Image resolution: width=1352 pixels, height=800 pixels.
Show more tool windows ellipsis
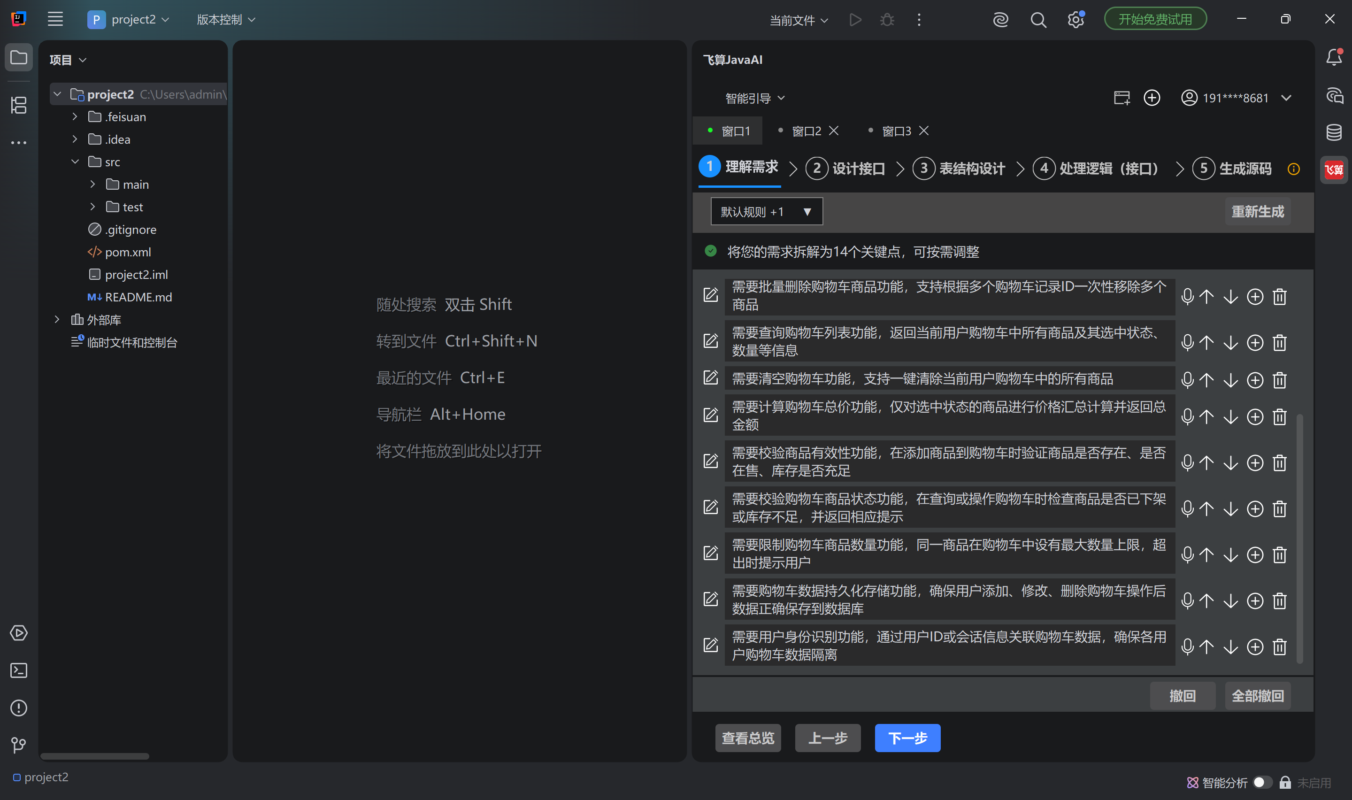tap(19, 143)
